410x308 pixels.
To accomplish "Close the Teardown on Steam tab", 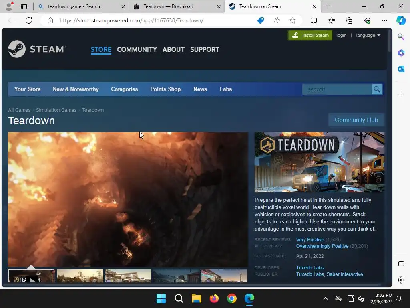I will click(314, 6).
